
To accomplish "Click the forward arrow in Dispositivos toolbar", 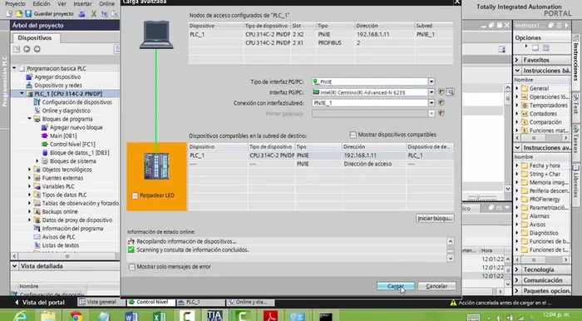I will click(x=37, y=49).
